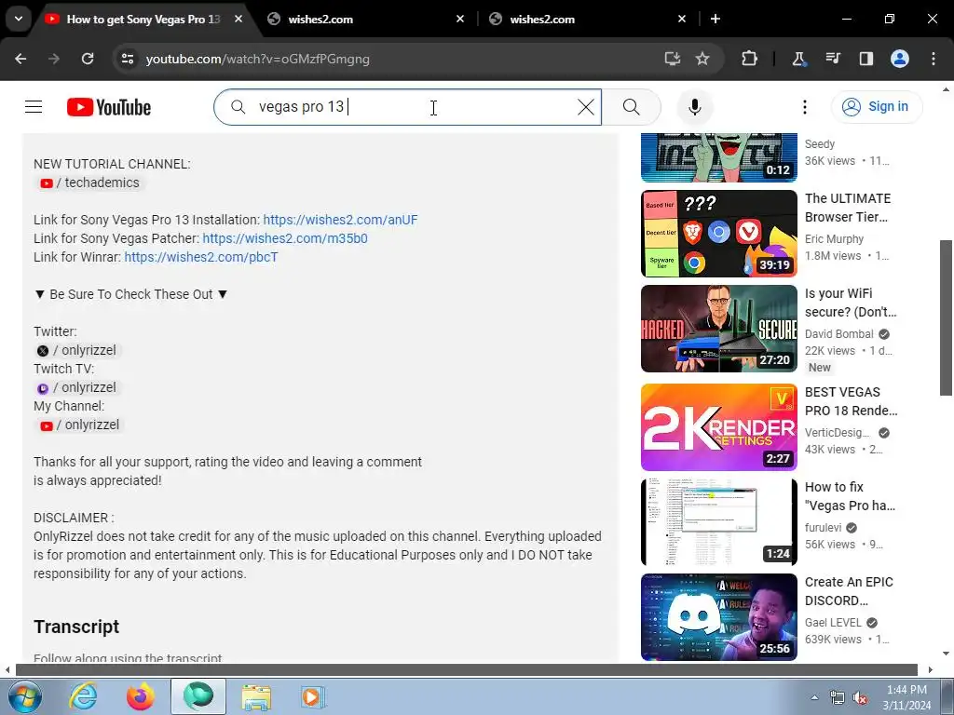The image size is (954, 715).
Task: Launch Firefox from the taskbar
Action: point(140,696)
